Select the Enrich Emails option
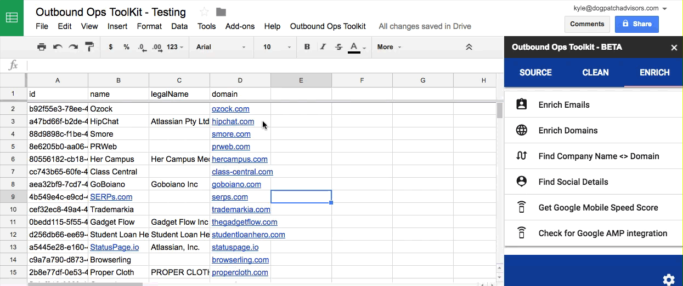Image resolution: width=683 pixels, height=286 pixels. click(594, 104)
